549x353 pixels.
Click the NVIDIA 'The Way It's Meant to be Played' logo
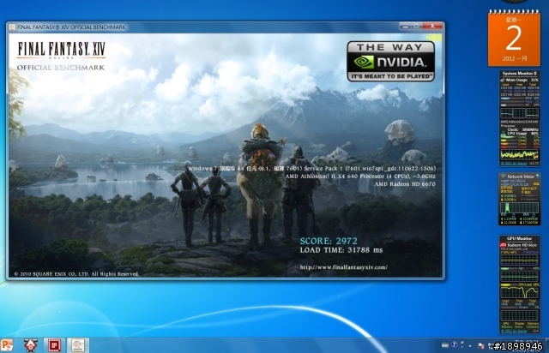(391, 62)
